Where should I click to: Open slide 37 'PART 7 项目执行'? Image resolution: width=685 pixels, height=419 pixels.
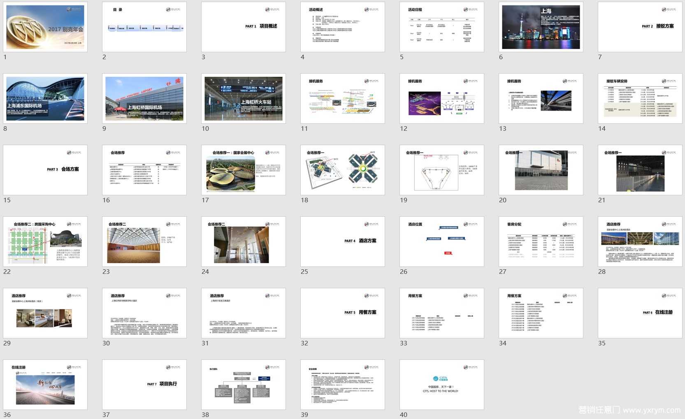[144, 384]
